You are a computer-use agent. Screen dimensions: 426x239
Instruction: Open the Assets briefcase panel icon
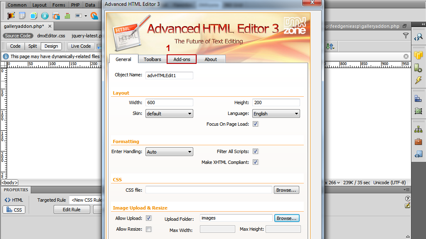(419, 141)
